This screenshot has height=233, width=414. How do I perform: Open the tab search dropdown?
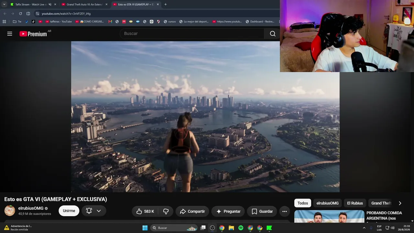click(4, 5)
